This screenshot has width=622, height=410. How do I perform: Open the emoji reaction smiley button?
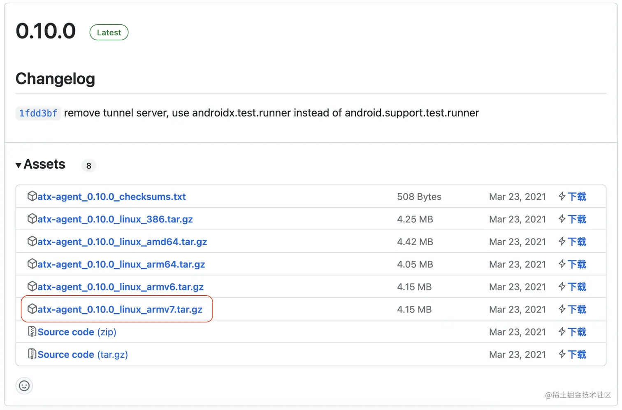[x=24, y=386]
